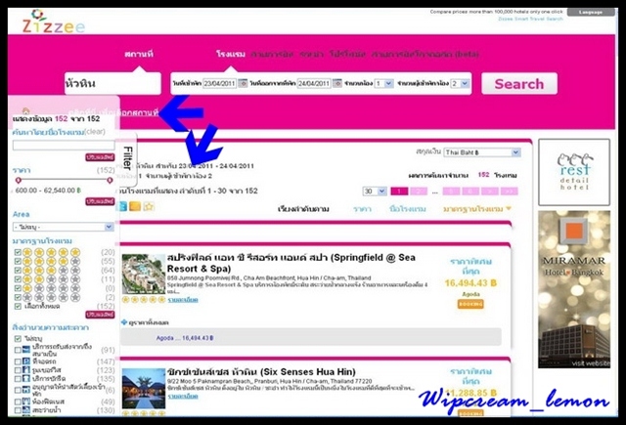Click pets allowed amenity icon
The width and height of the screenshot is (626, 425).
pos(26,390)
